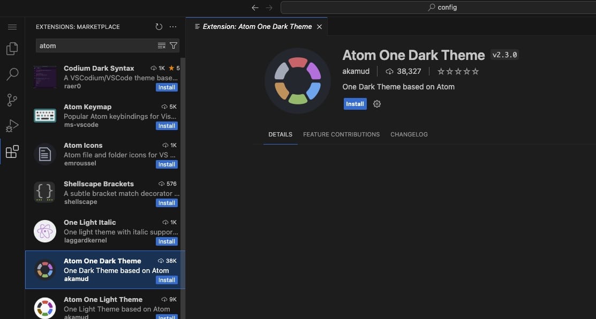The image size is (596, 319).
Task: Install Codium Dark Syntax extension
Action: (x=167, y=87)
